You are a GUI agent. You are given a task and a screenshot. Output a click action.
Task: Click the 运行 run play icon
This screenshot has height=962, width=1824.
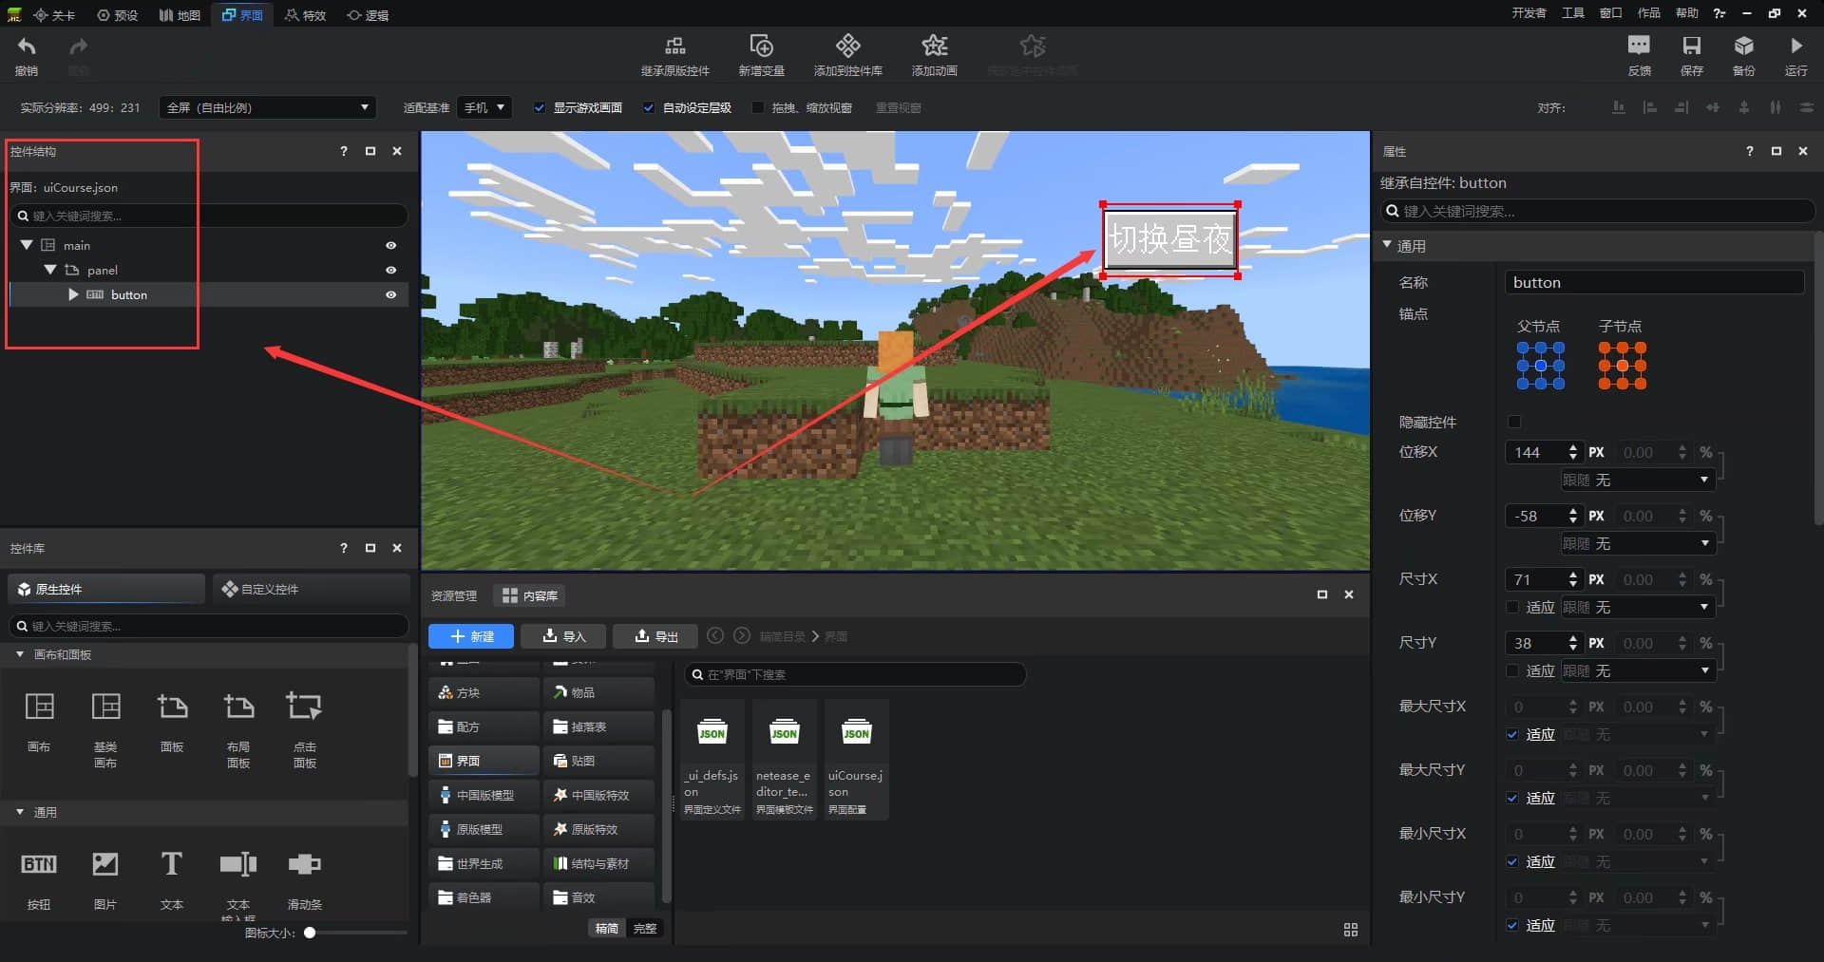pyautogui.click(x=1795, y=46)
